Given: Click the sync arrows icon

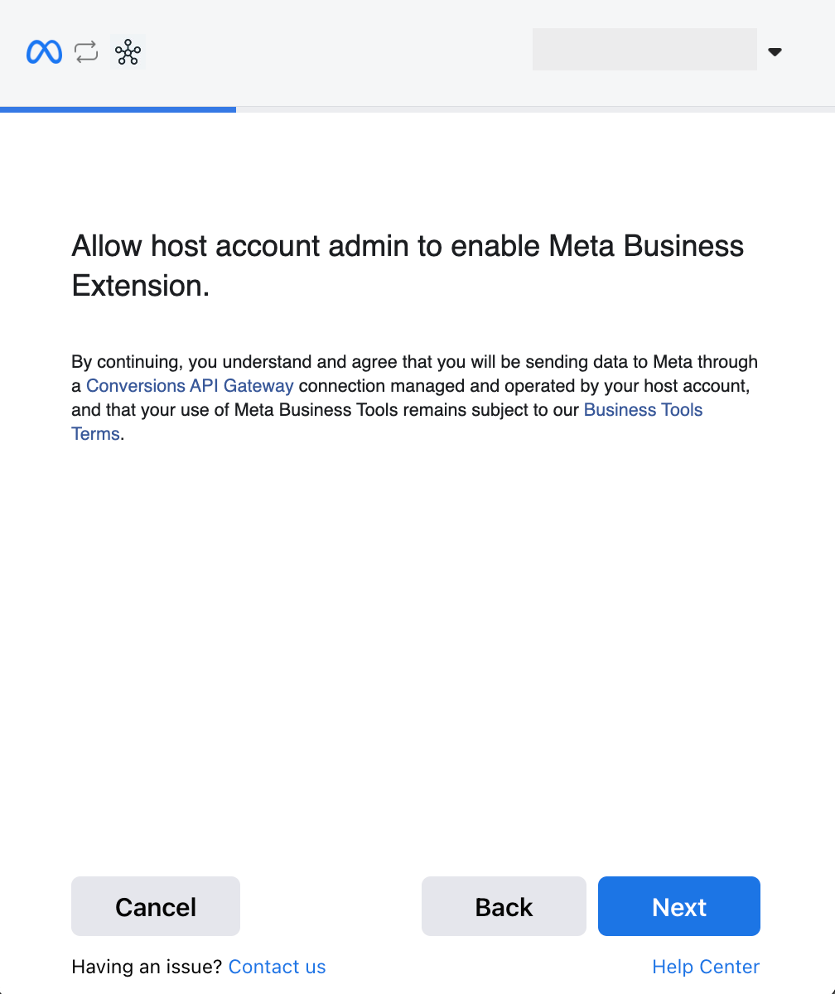Looking at the screenshot, I should click(86, 52).
